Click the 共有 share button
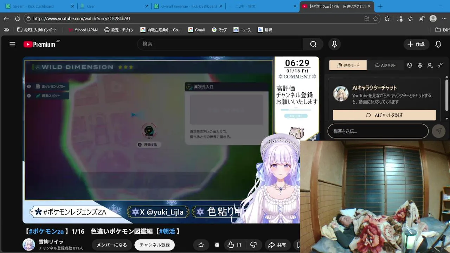The image size is (450, 253). (x=277, y=245)
